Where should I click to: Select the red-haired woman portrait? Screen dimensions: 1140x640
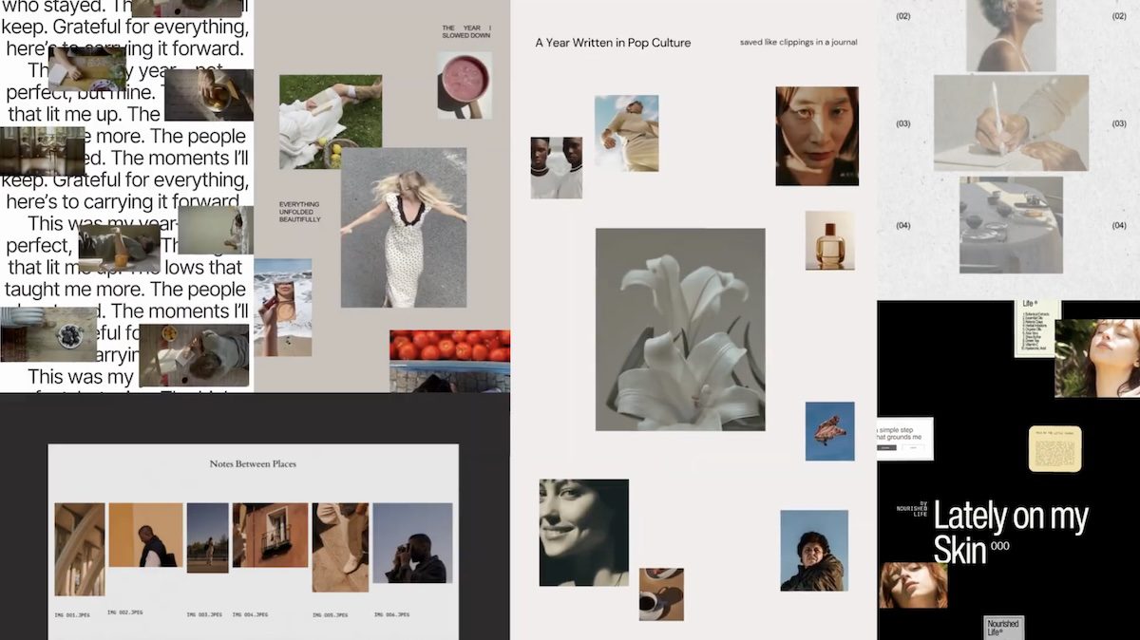tap(914, 585)
